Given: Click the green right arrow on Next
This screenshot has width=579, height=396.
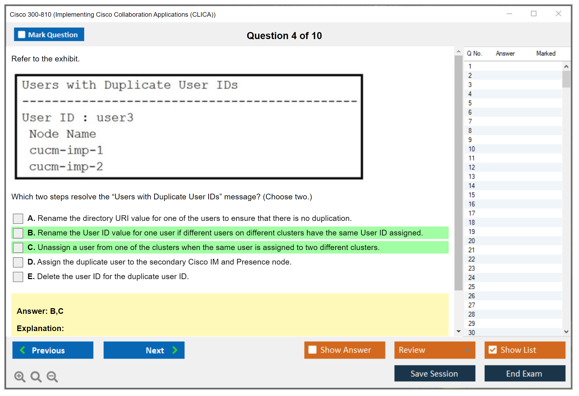Looking at the screenshot, I should point(175,350).
